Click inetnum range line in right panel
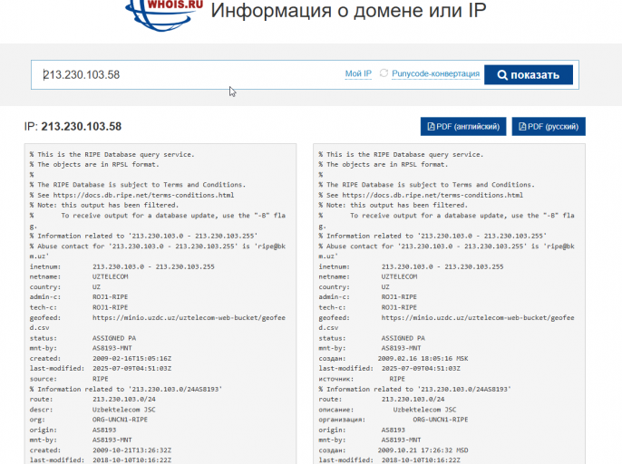Image resolution: width=622 pixels, height=464 pixels. (x=411, y=266)
